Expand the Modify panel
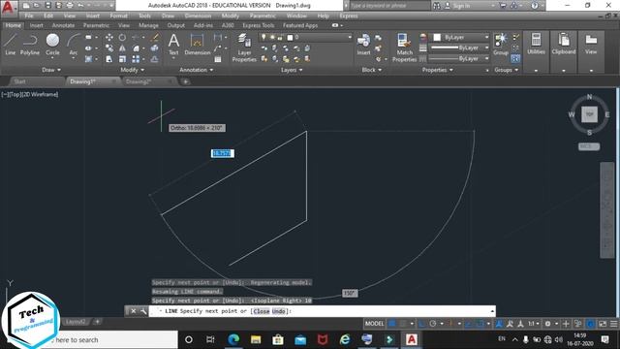 tap(132, 70)
